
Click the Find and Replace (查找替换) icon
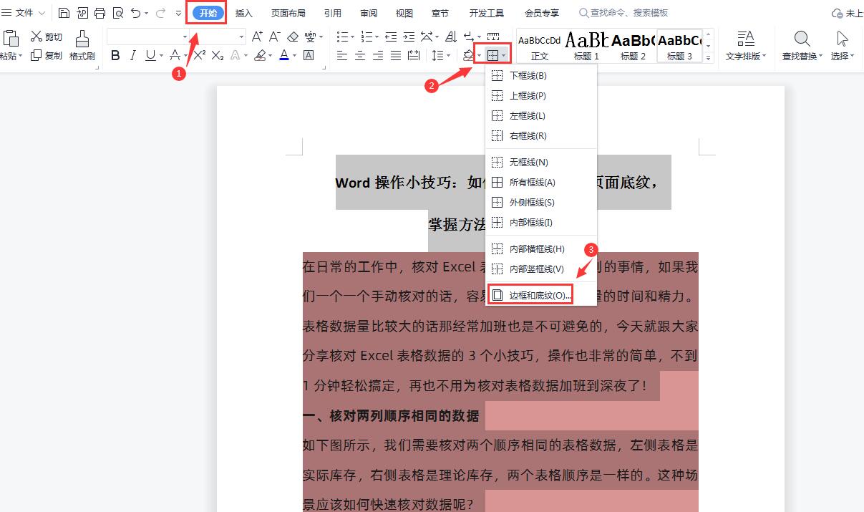pos(802,42)
